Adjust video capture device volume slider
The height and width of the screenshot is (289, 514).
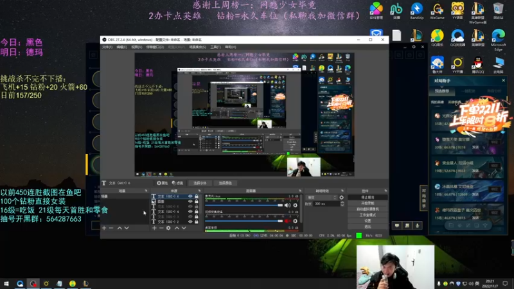coord(244,221)
